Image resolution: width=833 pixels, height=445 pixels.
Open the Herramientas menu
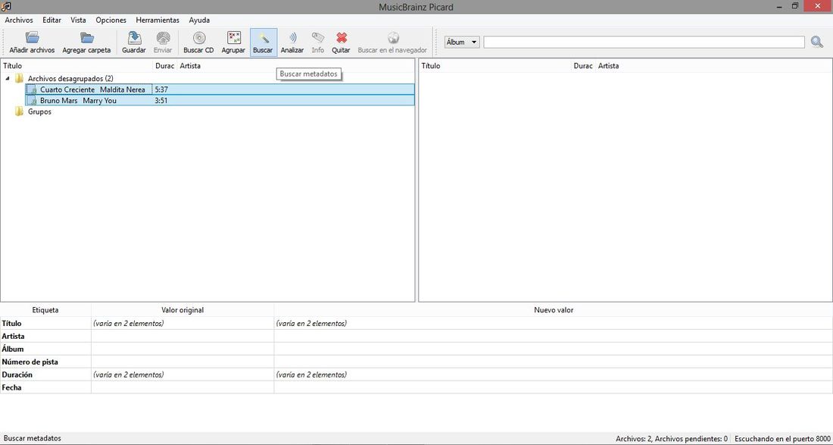158,20
